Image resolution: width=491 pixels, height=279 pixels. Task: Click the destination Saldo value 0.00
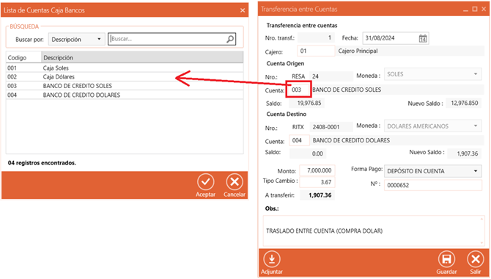[308, 153]
